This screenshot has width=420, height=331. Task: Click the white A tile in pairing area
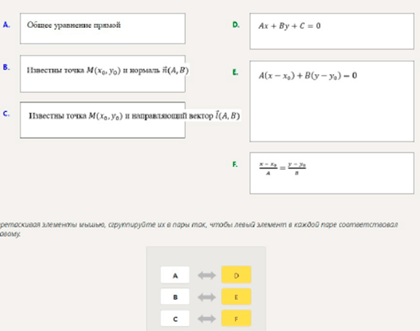175,275
